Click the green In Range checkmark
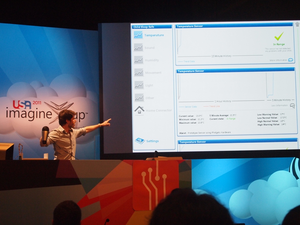The height and width of the screenshot is (225, 300). pos(279,36)
